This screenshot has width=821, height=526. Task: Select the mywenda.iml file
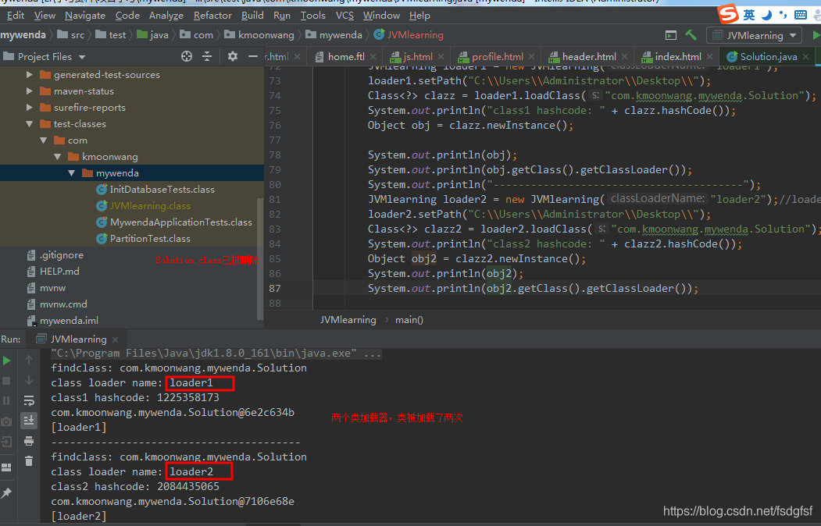[x=62, y=321]
